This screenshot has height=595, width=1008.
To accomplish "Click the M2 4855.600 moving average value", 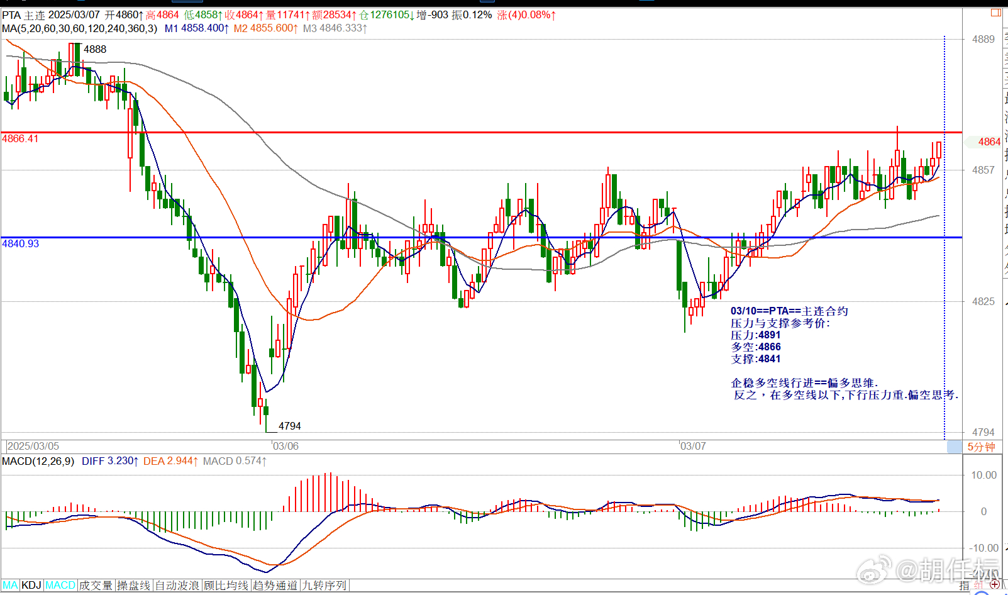I will click(266, 28).
